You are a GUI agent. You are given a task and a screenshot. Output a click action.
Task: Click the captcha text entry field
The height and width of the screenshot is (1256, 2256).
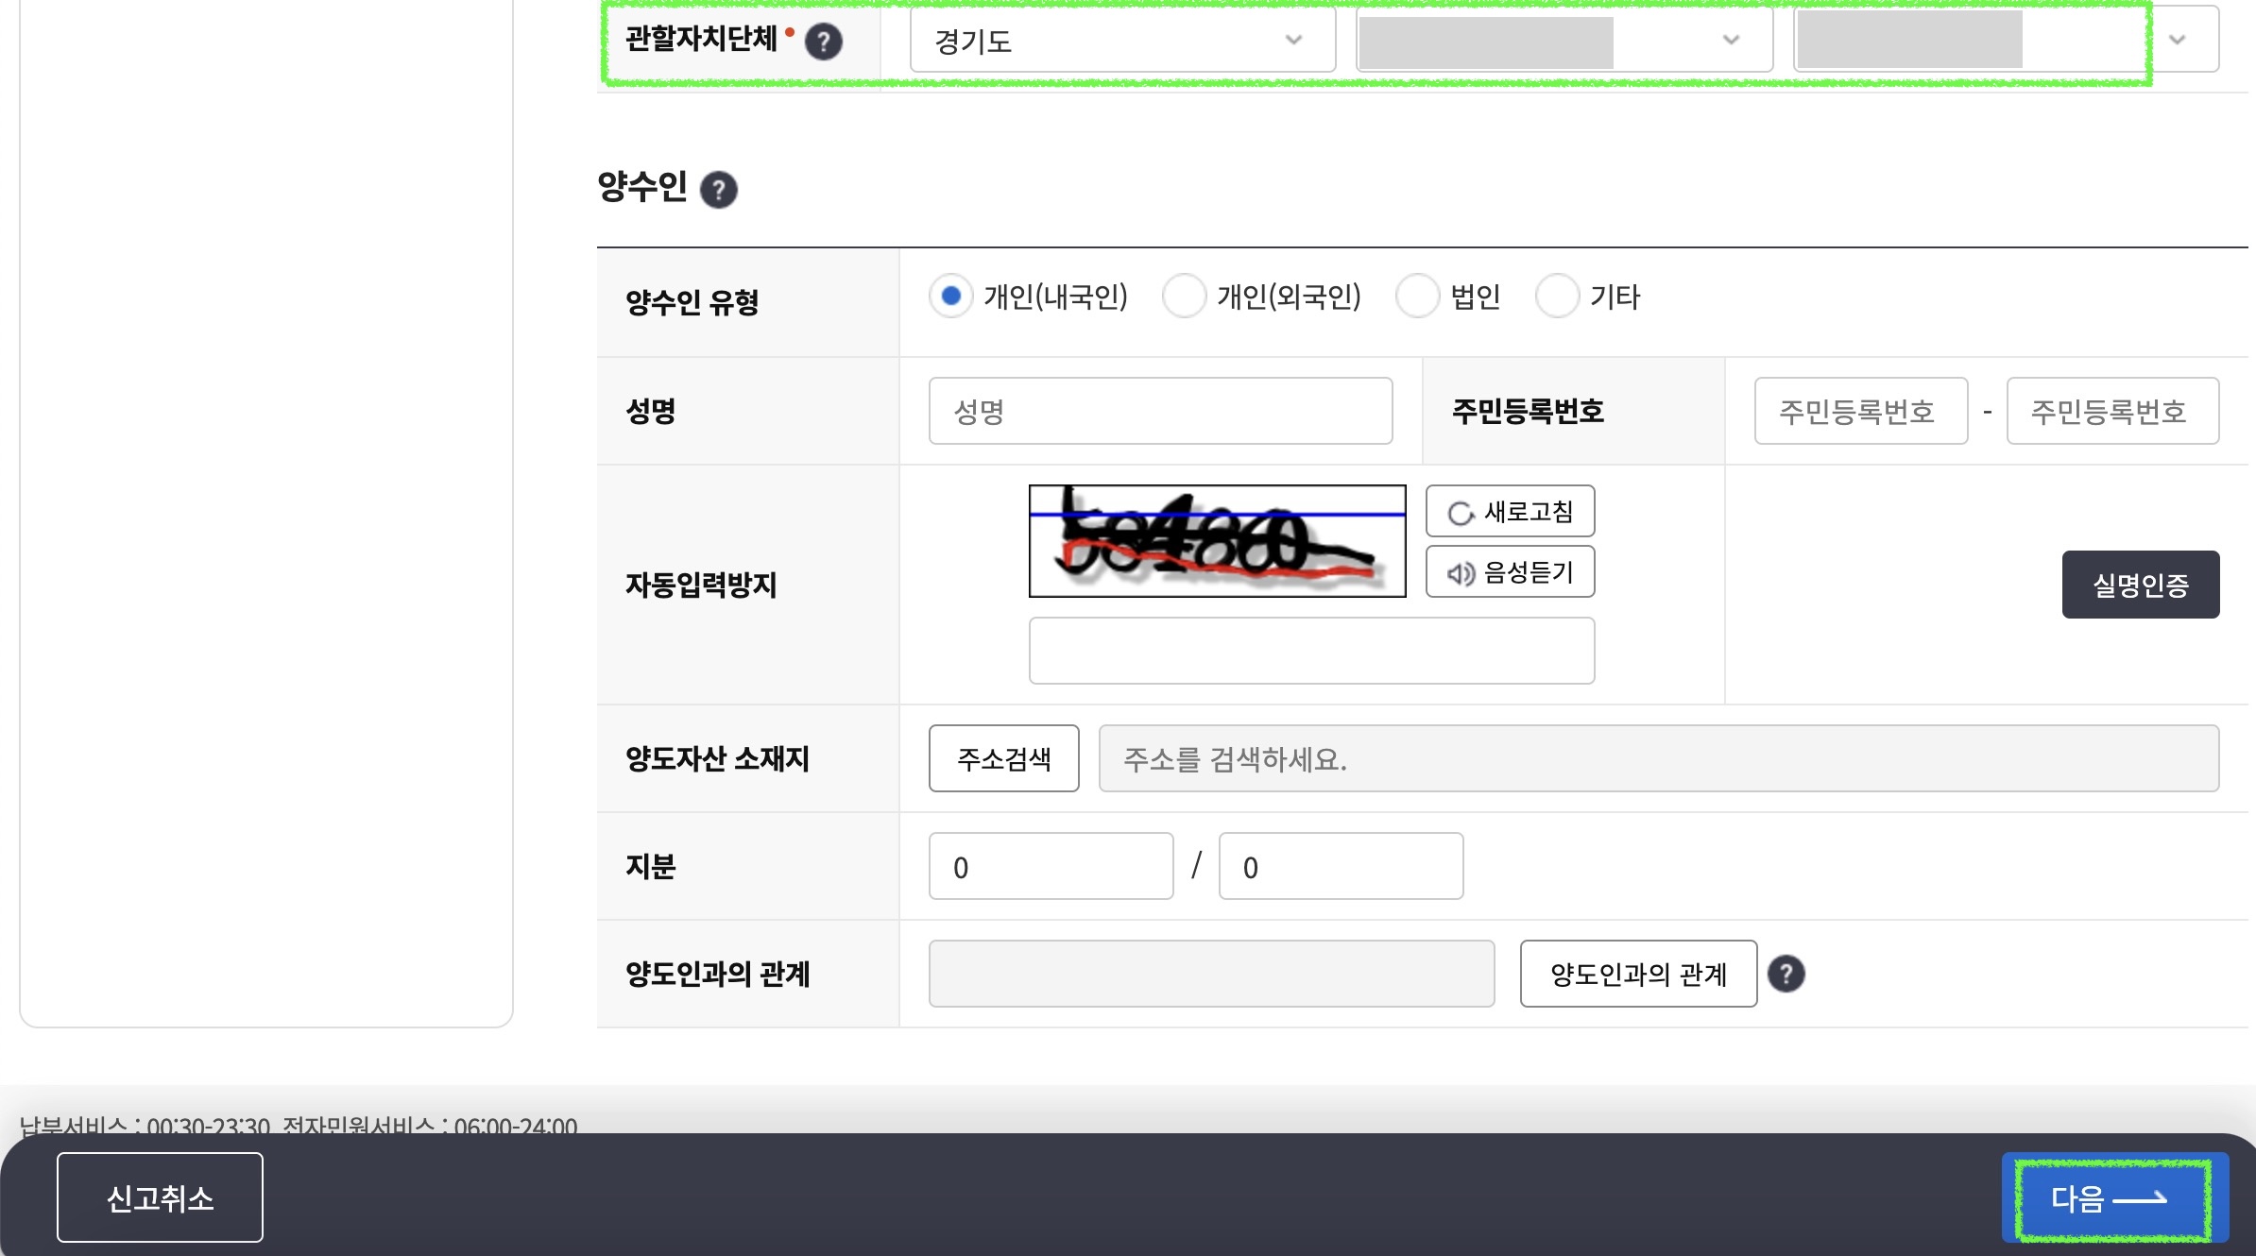pos(1310,651)
